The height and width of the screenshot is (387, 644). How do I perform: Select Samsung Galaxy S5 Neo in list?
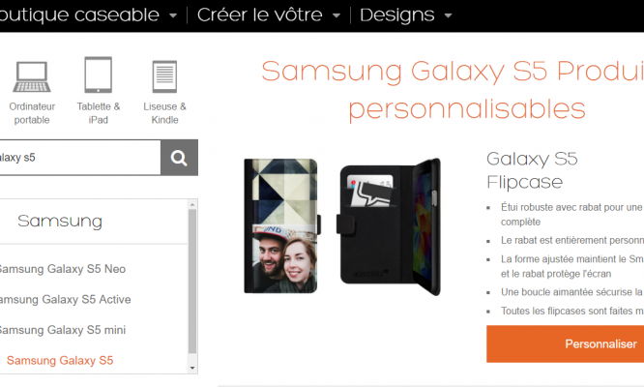click(62, 269)
